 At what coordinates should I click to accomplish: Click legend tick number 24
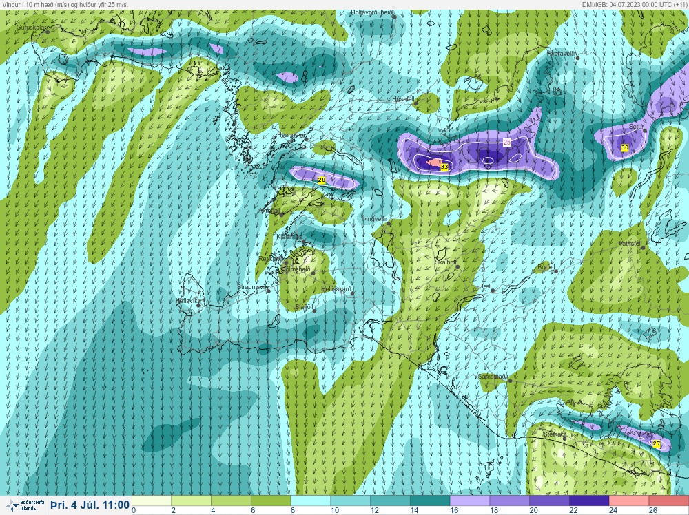[613, 511]
